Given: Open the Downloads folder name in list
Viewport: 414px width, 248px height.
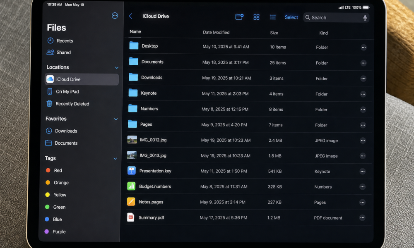Looking at the screenshot, I should click(x=152, y=77).
